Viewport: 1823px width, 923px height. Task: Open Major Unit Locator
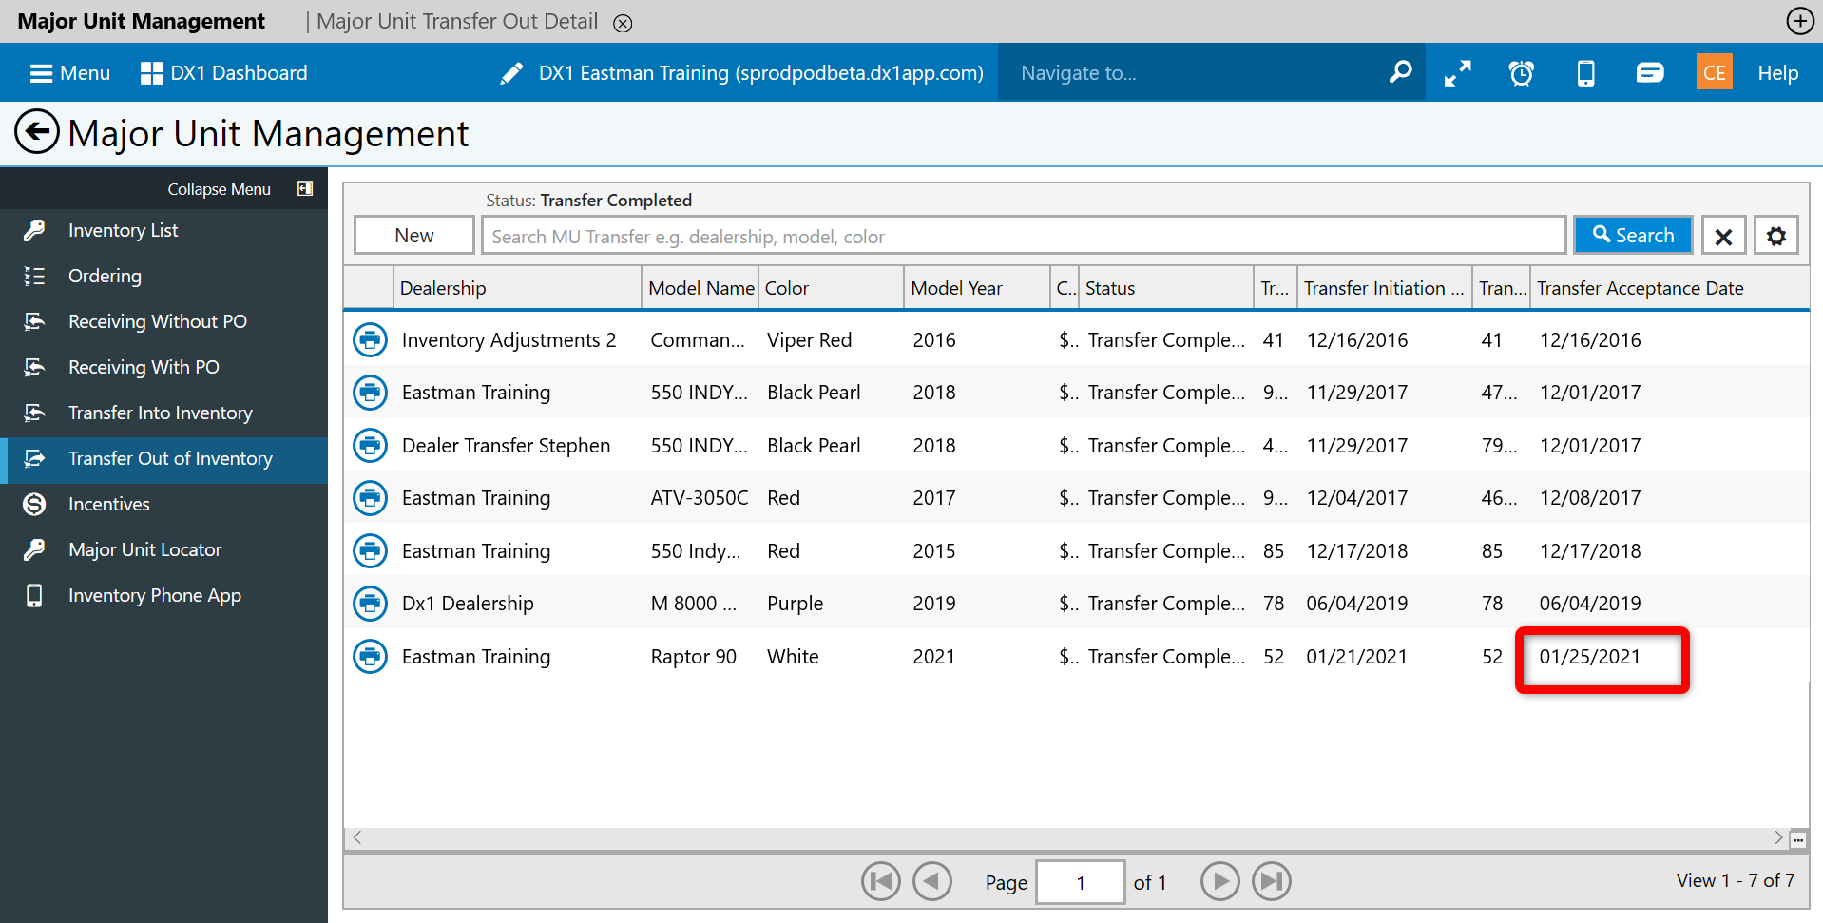163,549
